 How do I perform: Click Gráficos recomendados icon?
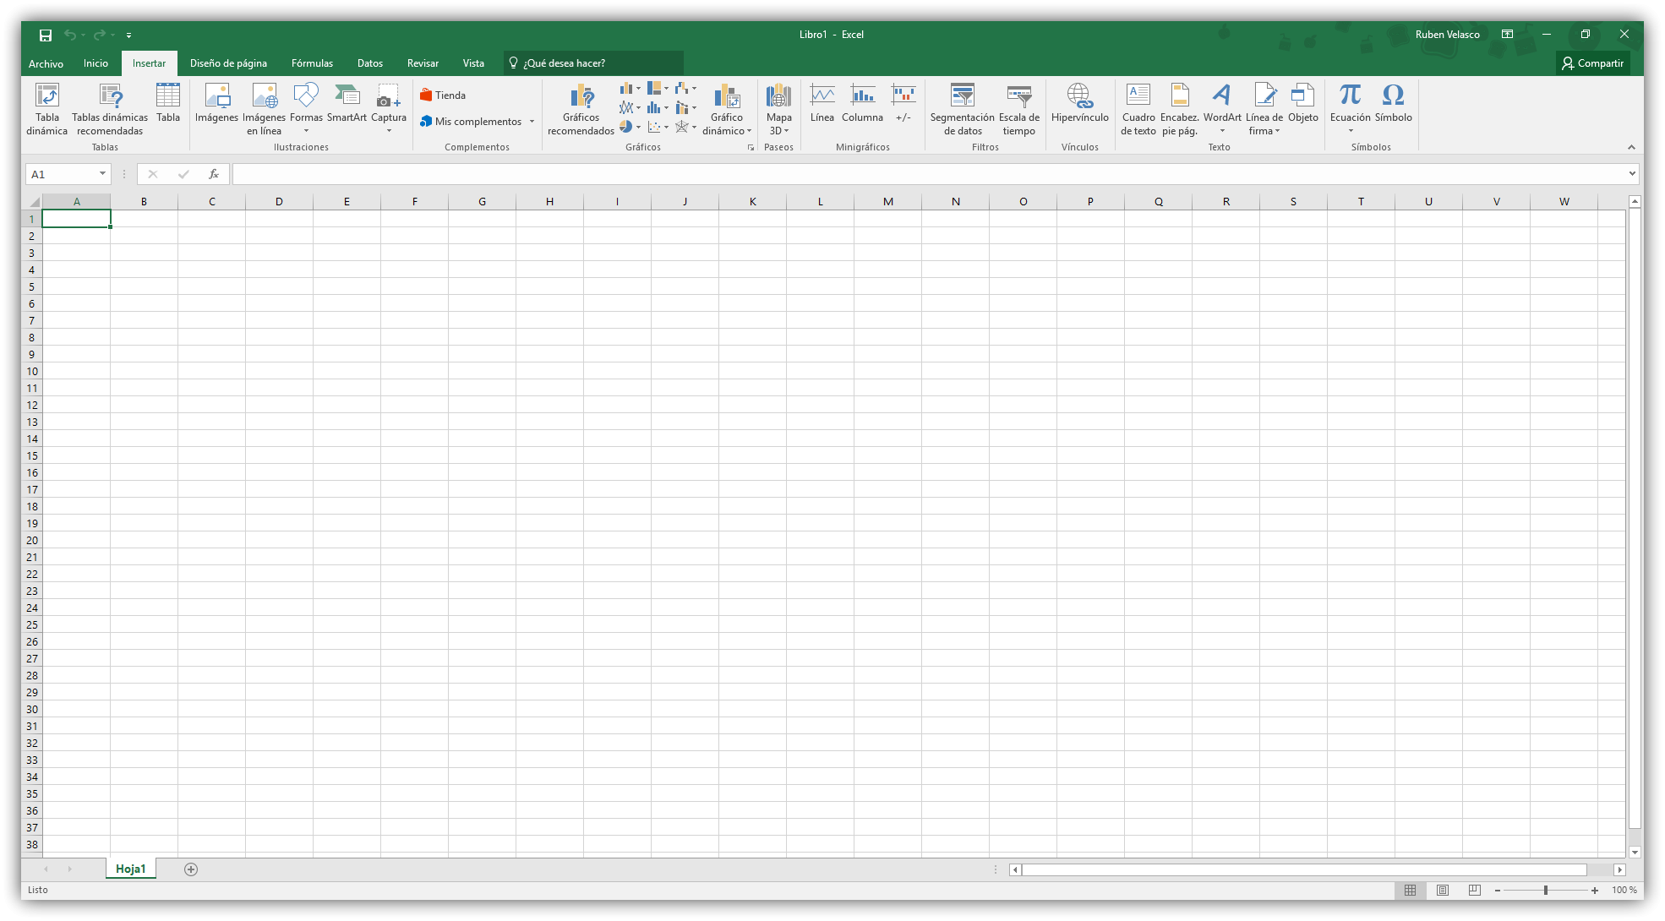(581, 96)
